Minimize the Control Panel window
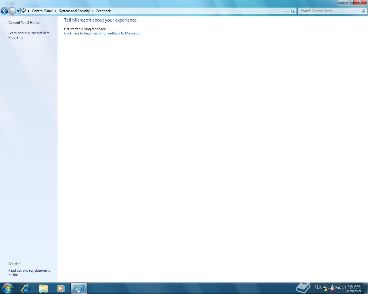This screenshot has width=368, height=294. (342, 3)
